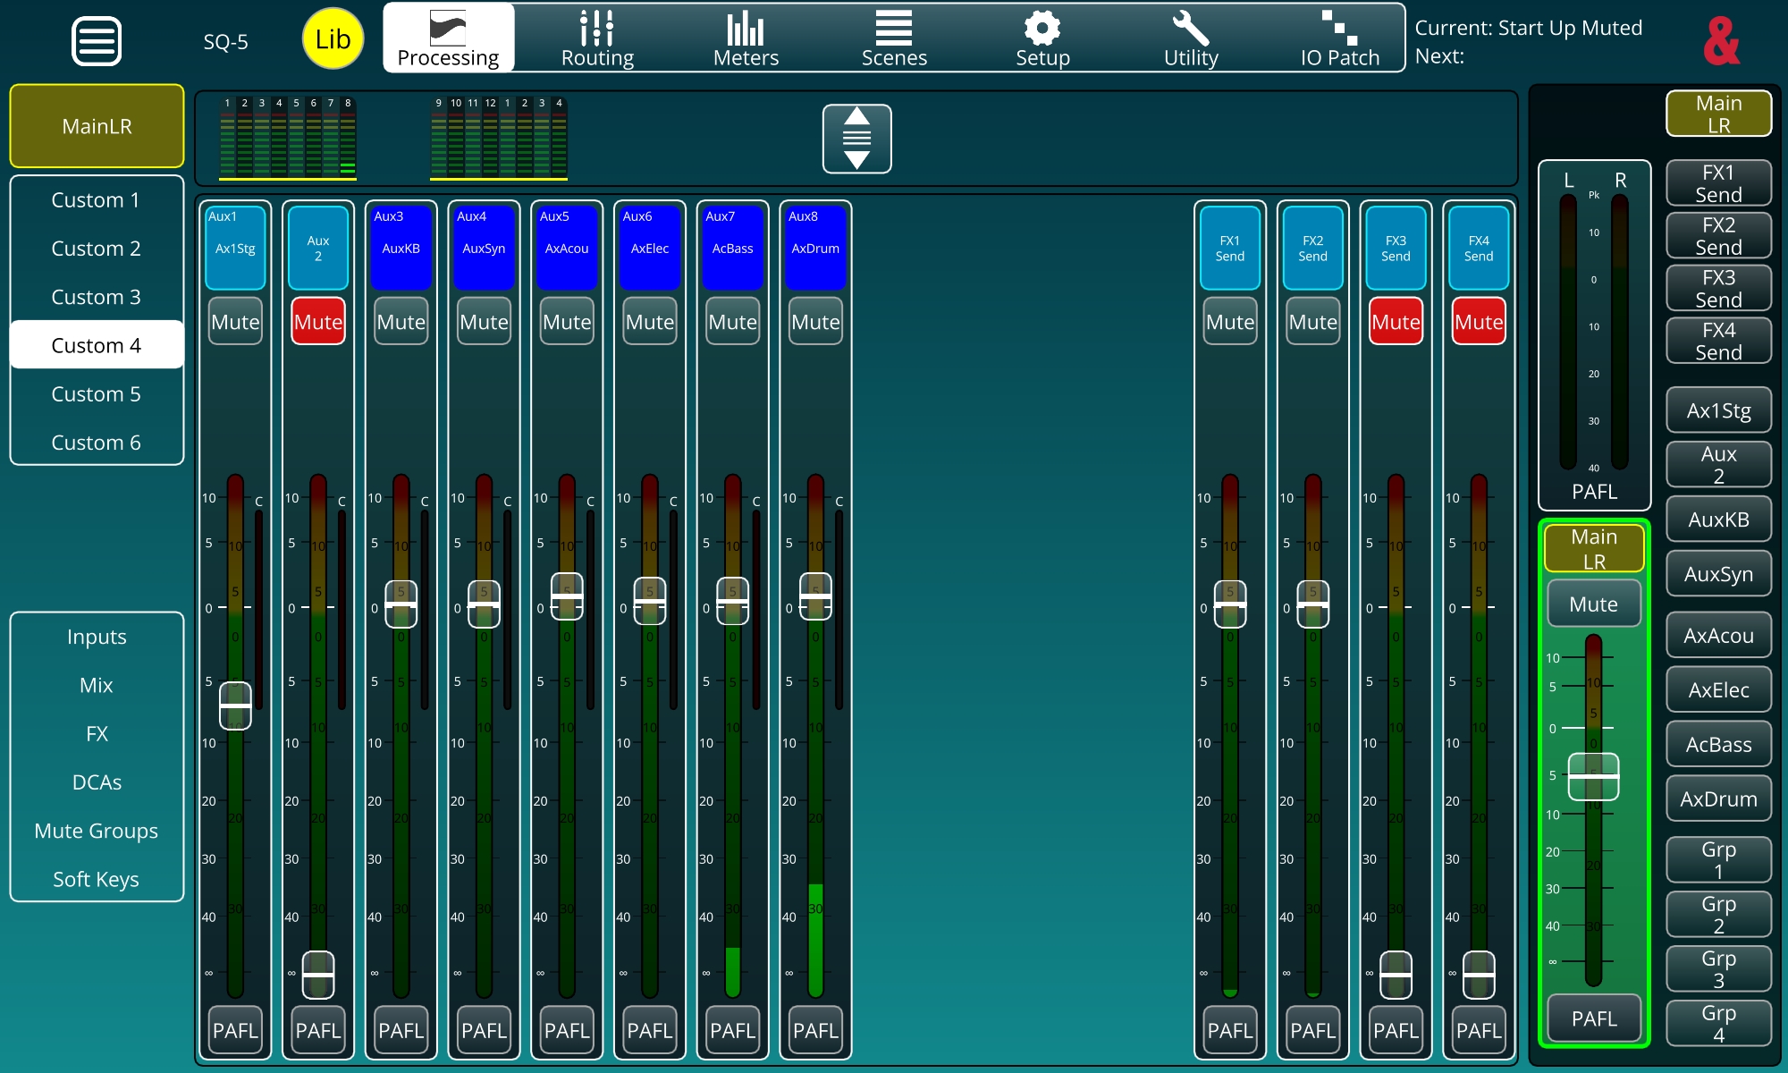
Task: Expand the meter section with up-down arrows
Action: 856,139
